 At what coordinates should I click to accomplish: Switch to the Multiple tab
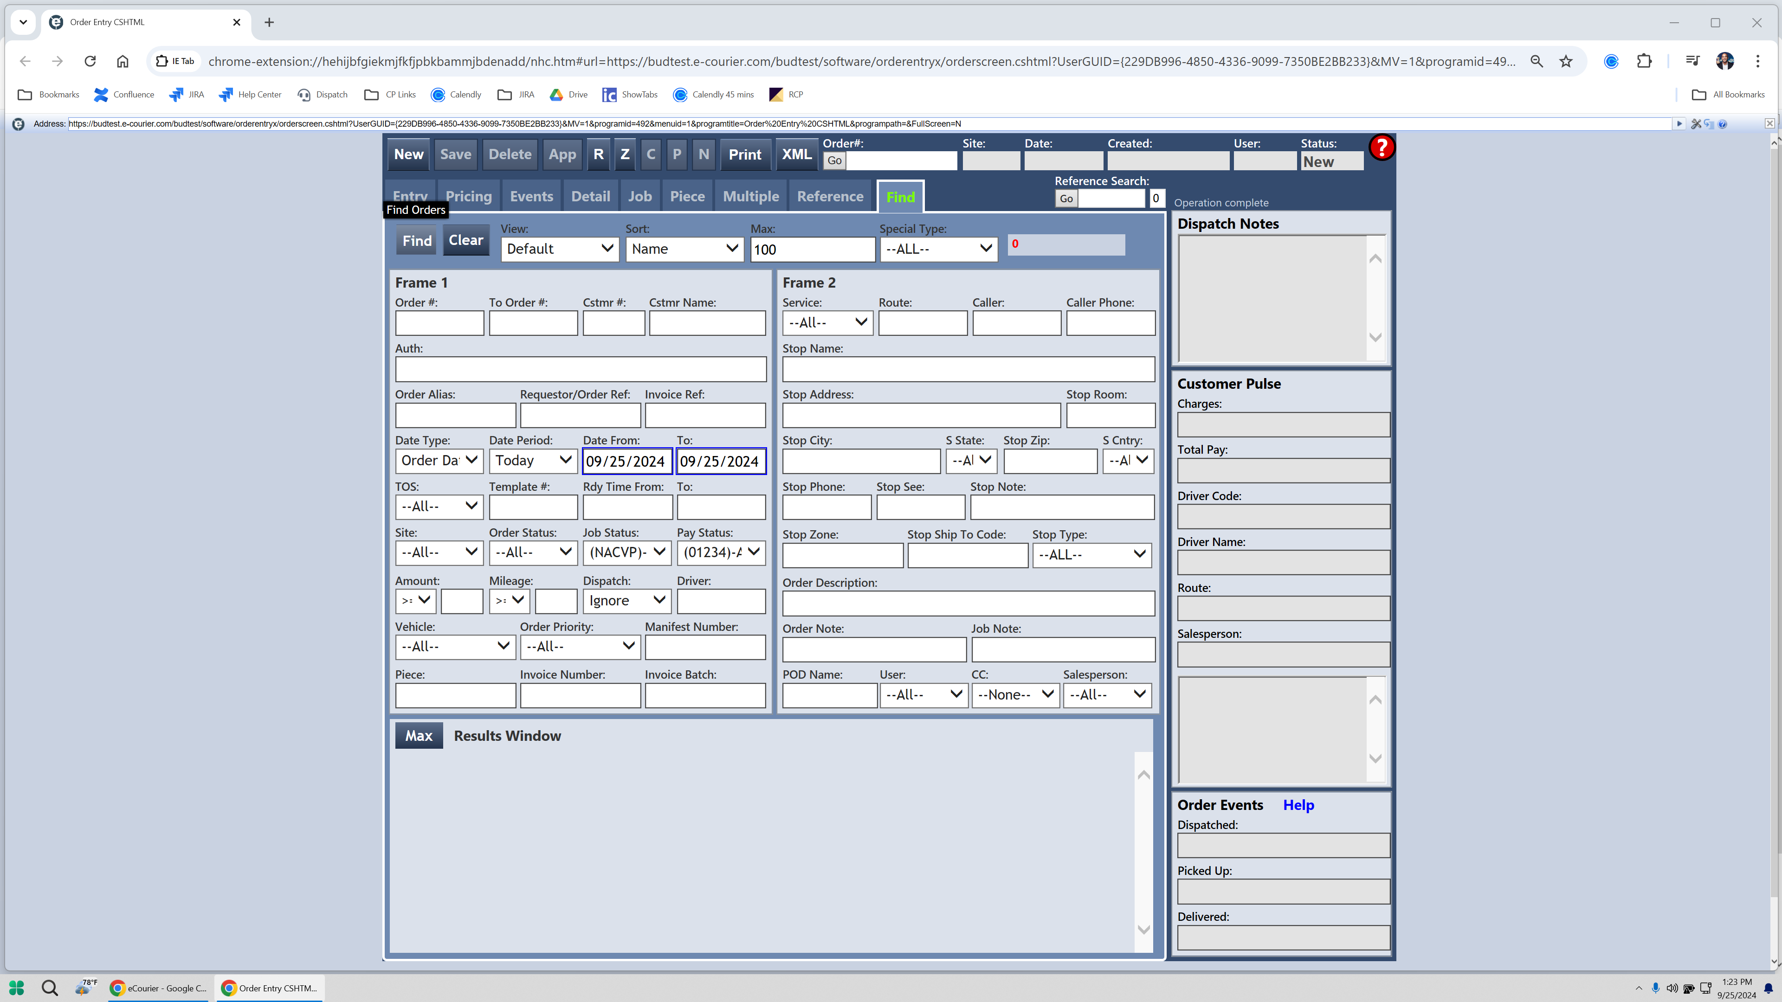tap(750, 196)
